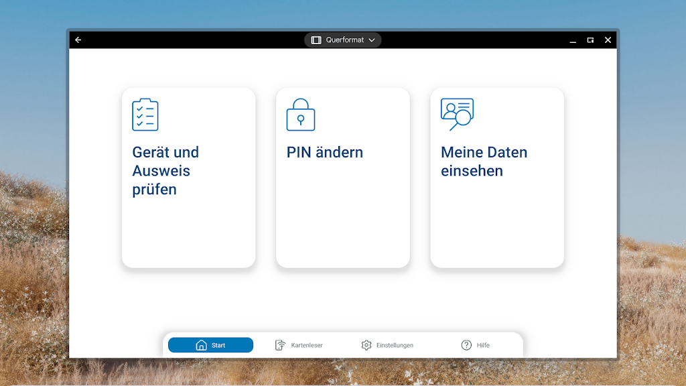The width and height of the screenshot is (686, 386).
Task: Click the question mark Hilfe icon
Action: tap(466, 345)
